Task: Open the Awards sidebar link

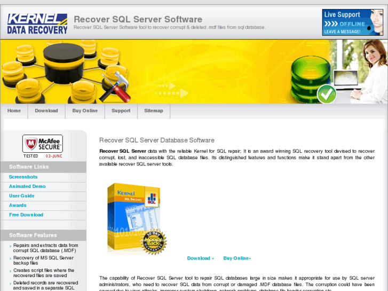Action: pos(18,205)
